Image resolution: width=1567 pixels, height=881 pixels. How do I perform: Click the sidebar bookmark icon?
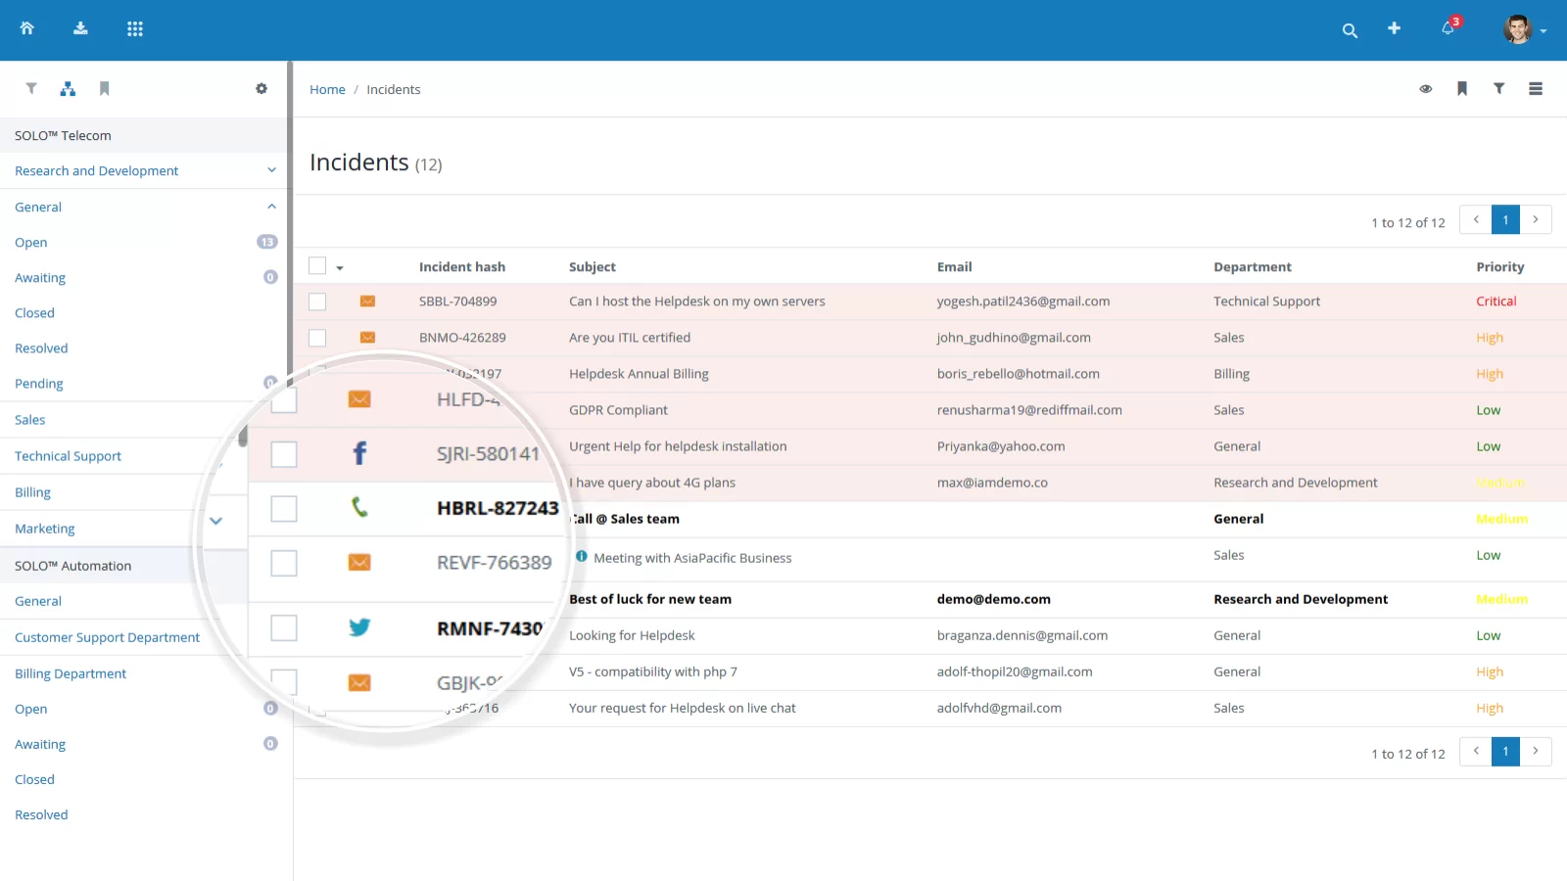point(105,88)
